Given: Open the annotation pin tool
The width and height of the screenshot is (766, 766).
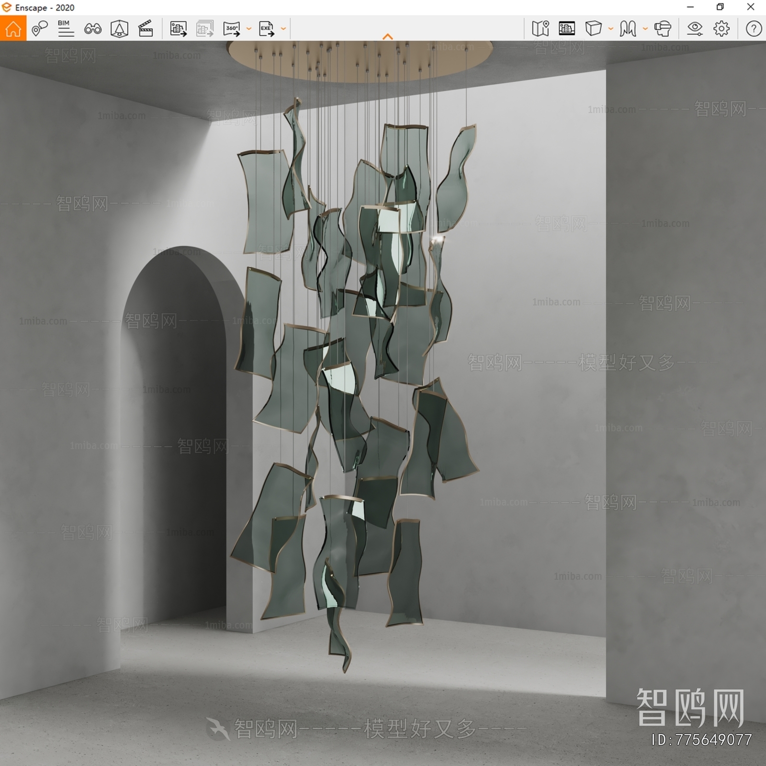Looking at the screenshot, I should click(40, 29).
